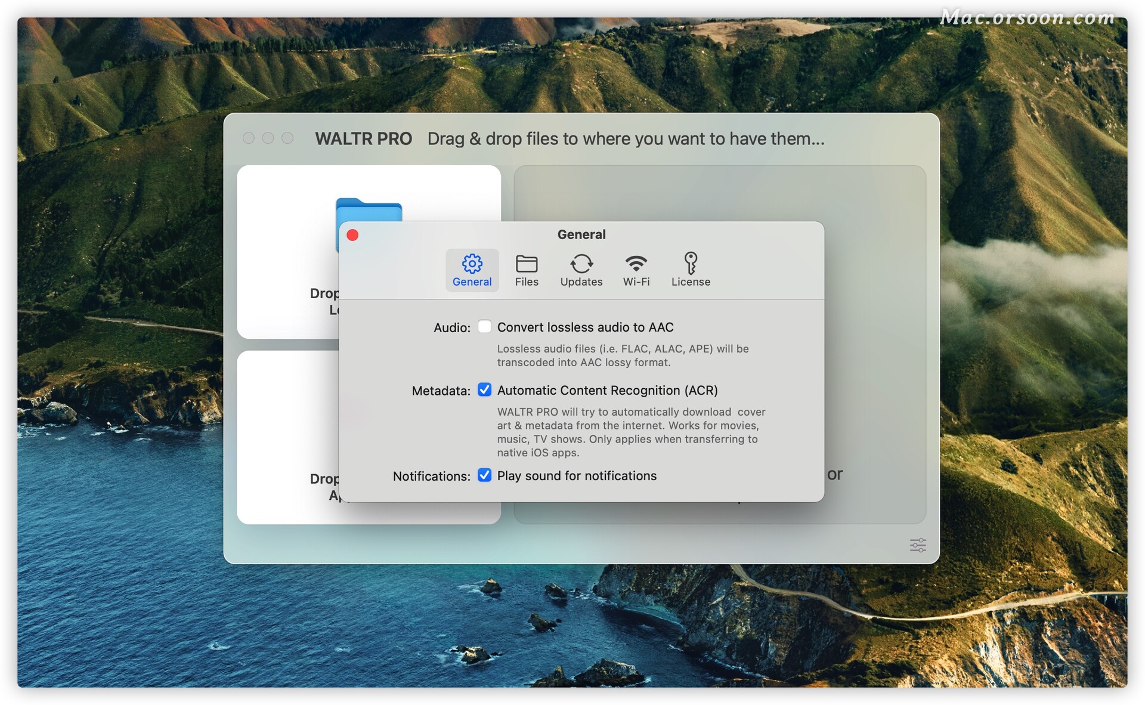Click the WALTR PRO title text
Image resolution: width=1145 pixels, height=705 pixels.
point(363,139)
